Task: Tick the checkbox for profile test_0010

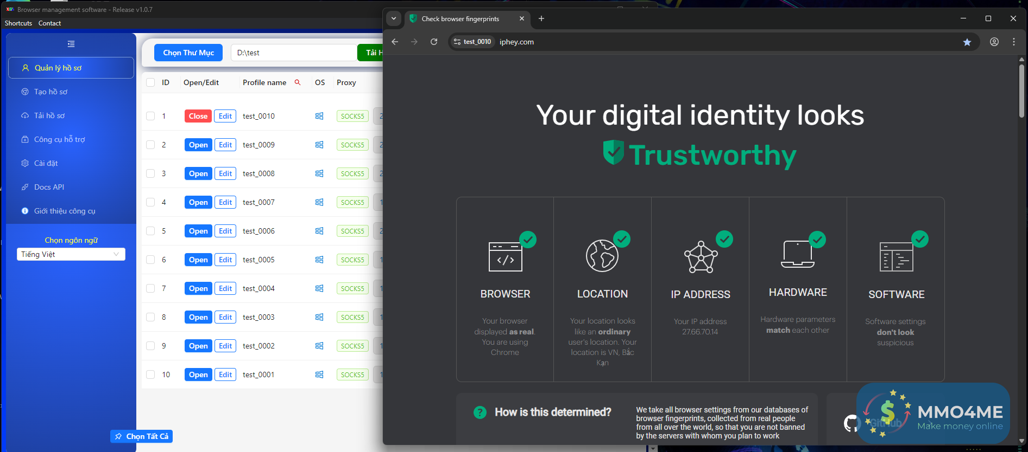Action: point(150,116)
